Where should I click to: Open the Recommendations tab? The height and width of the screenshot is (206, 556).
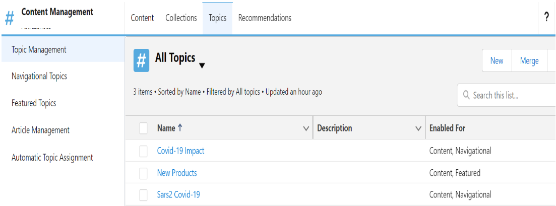(265, 18)
